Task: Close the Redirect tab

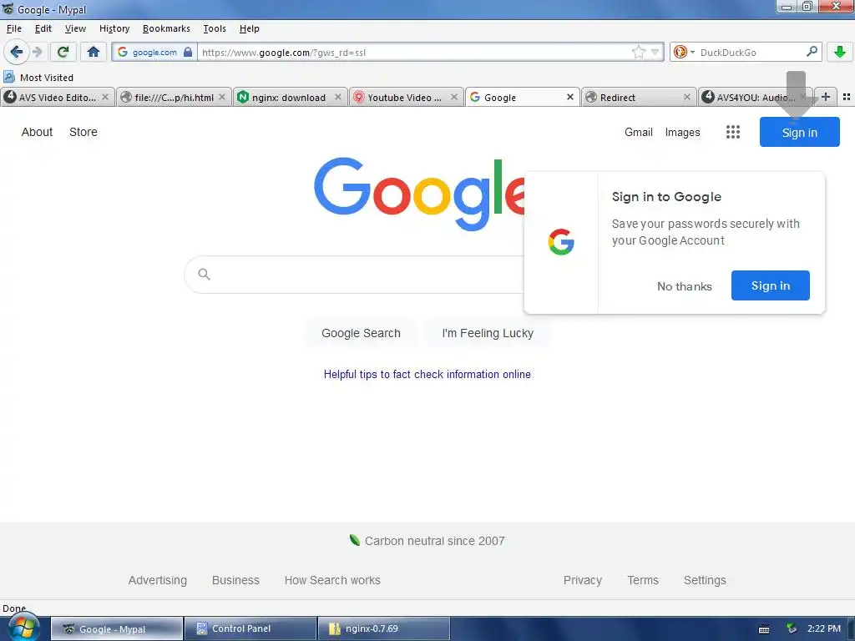Action: point(687,97)
